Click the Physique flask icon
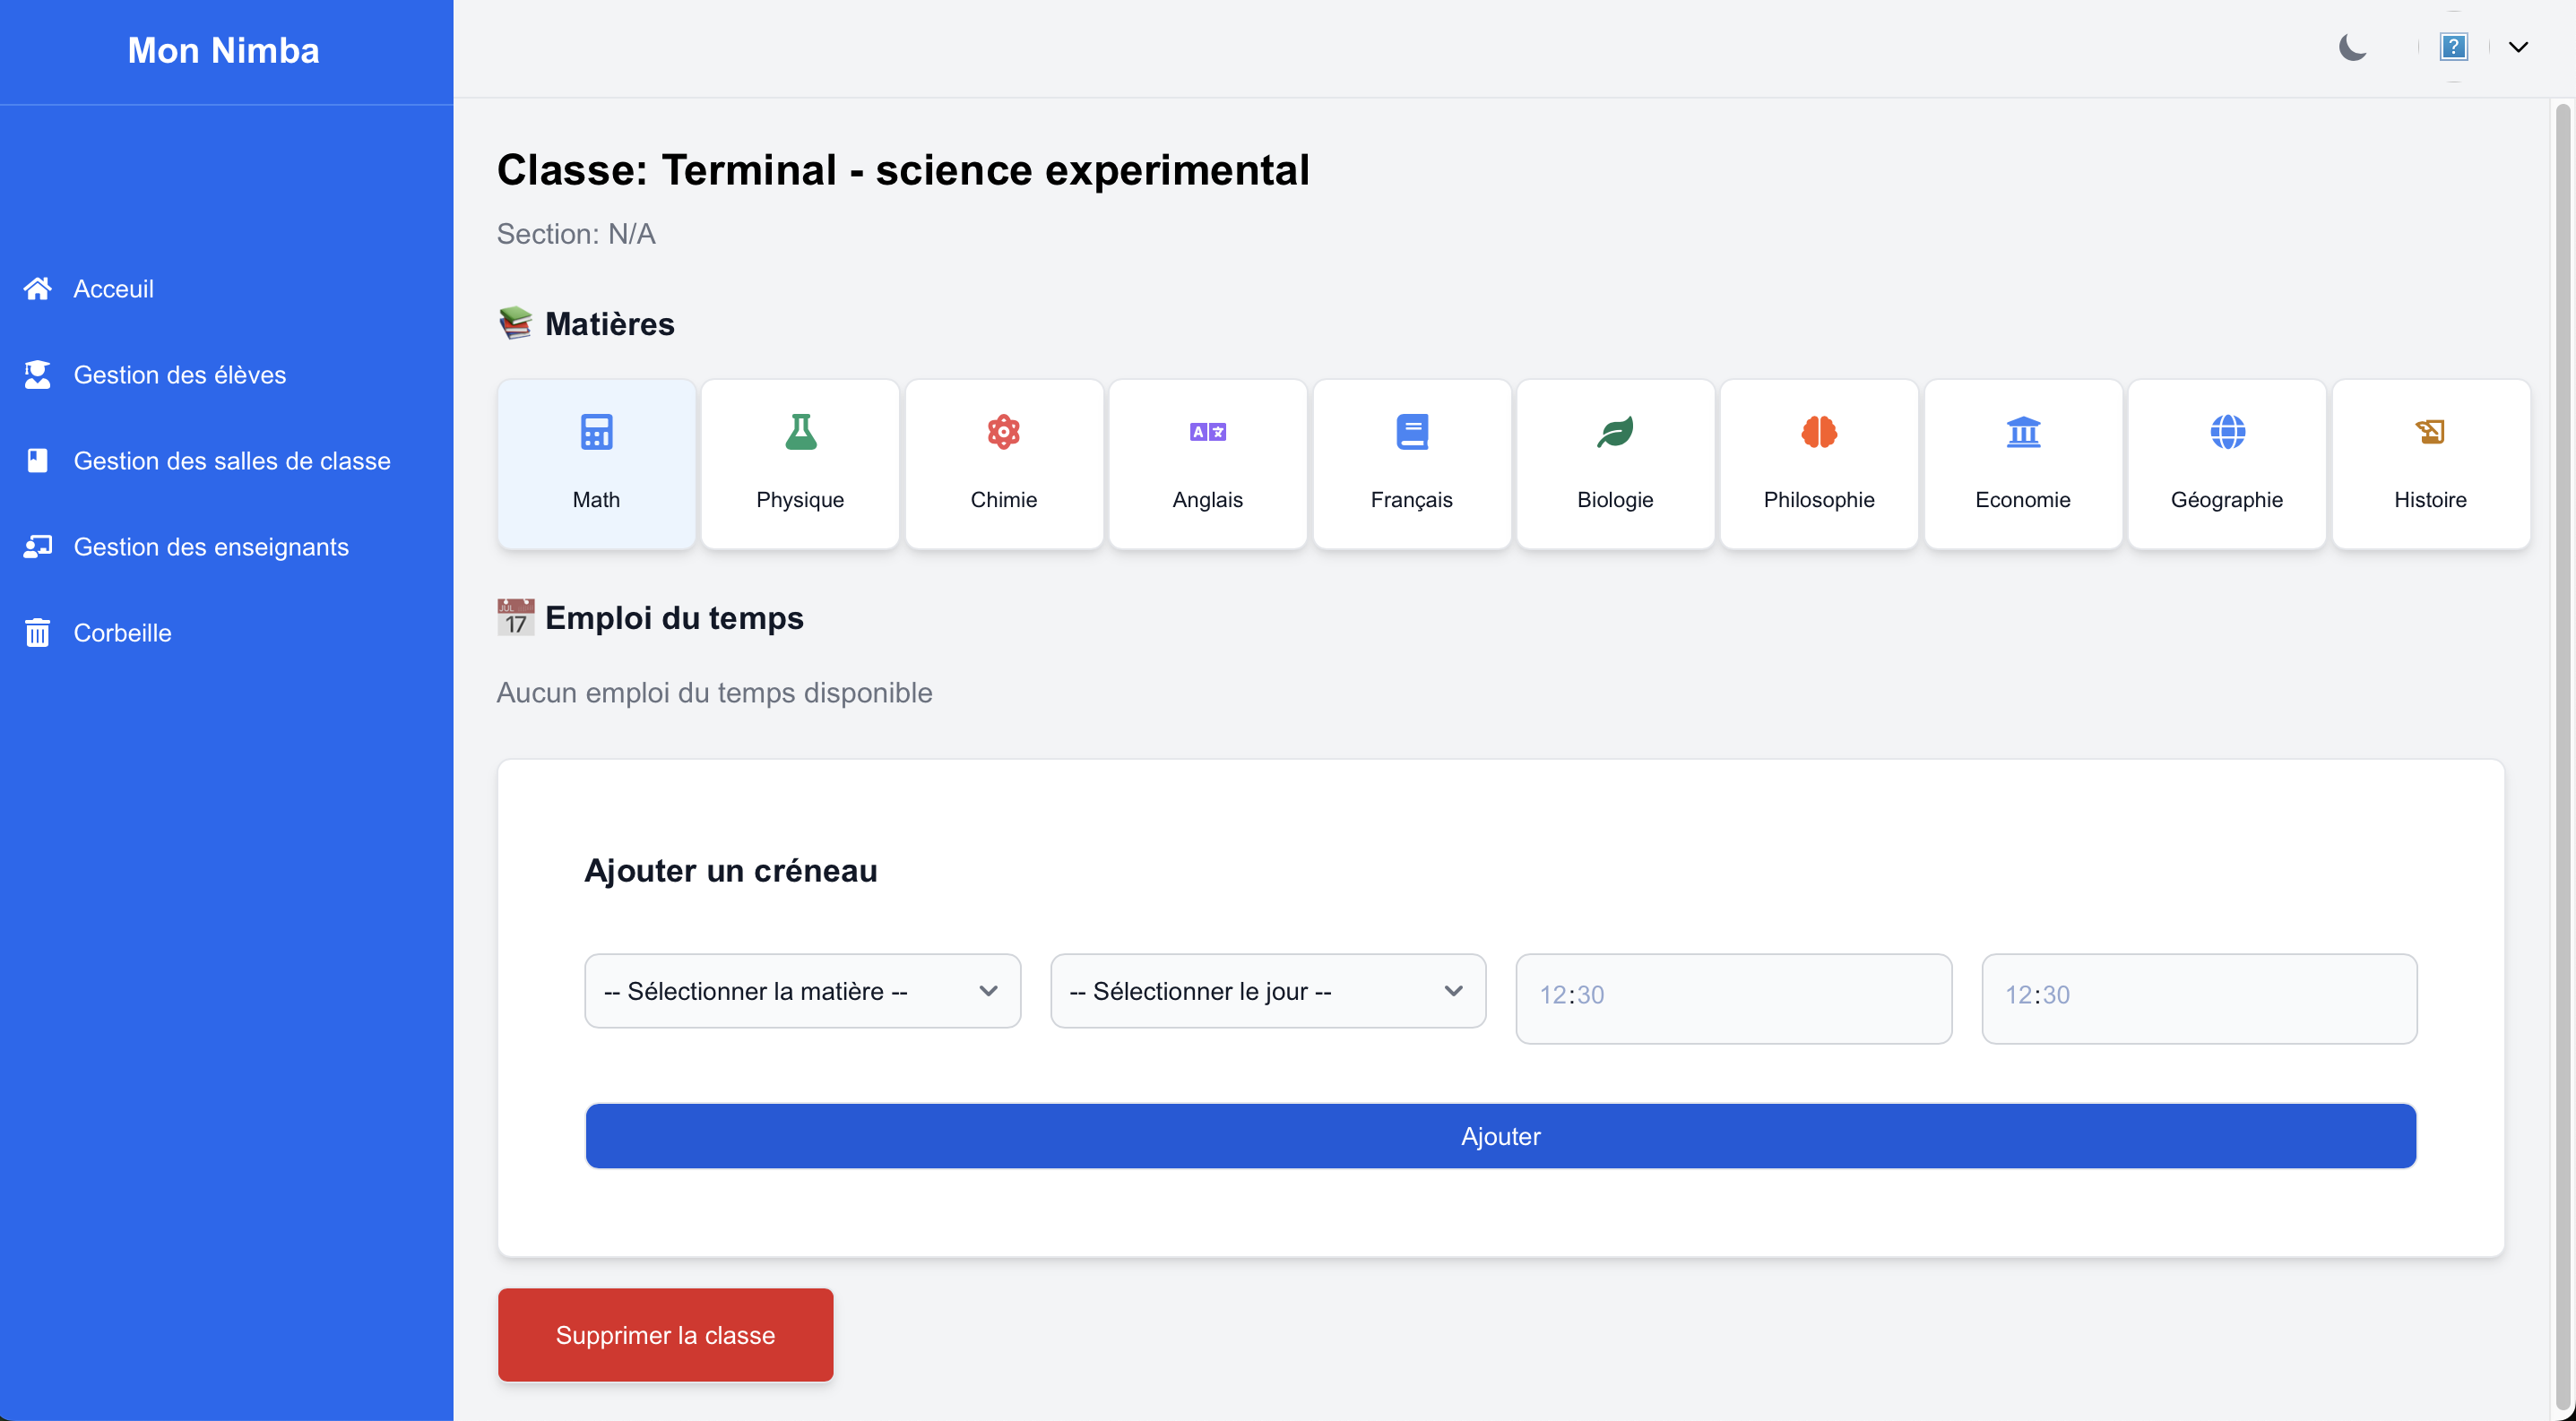The width and height of the screenshot is (2576, 1421). tap(801, 432)
